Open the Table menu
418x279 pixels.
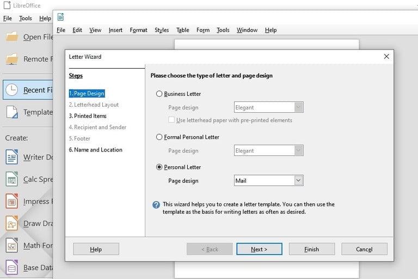[x=182, y=30]
